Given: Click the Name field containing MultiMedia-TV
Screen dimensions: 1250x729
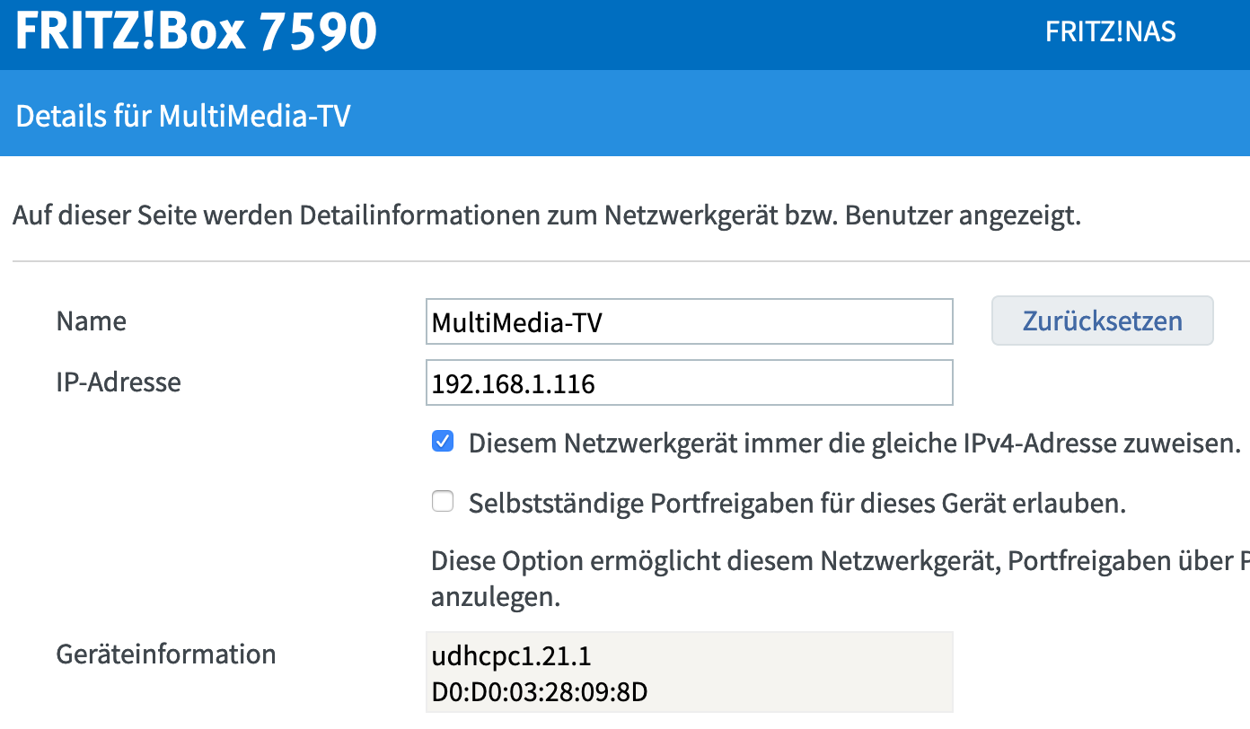Looking at the screenshot, I should [688, 321].
